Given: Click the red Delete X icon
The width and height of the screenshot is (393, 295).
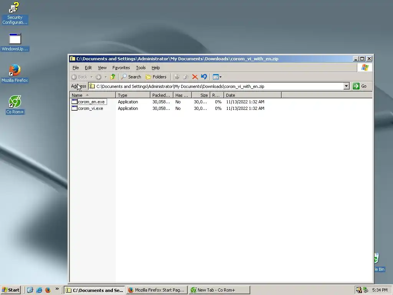Looking at the screenshot, I should tap(195, 77).
